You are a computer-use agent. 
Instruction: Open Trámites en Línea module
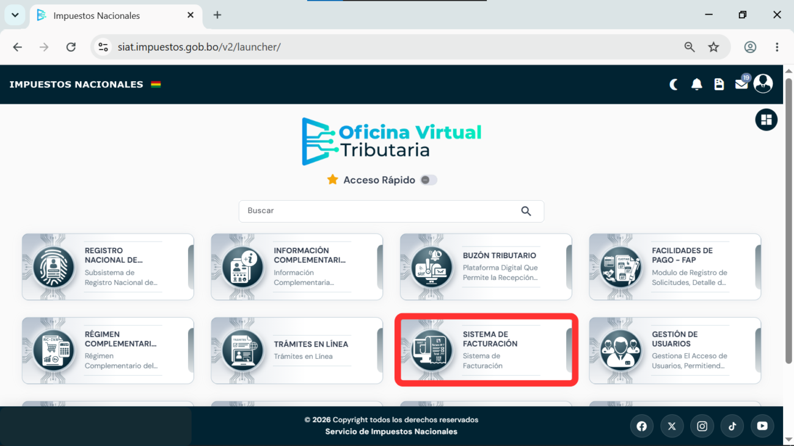(297, 350)
